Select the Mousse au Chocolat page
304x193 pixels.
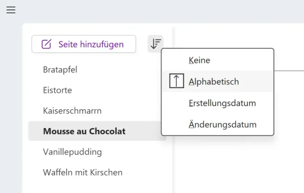[x=84, y=131]
